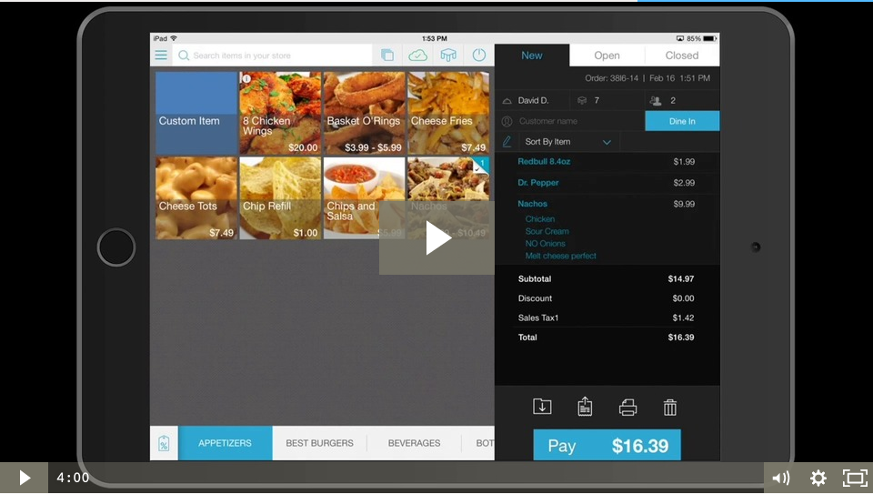Click the Subtotal row

pyautogui.click(x=606, y=279)
